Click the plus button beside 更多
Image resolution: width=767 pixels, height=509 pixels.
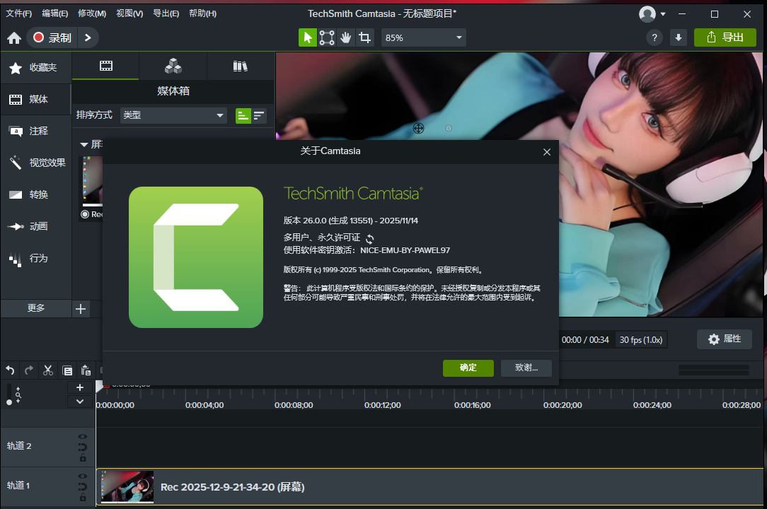[x=81, y=308]
